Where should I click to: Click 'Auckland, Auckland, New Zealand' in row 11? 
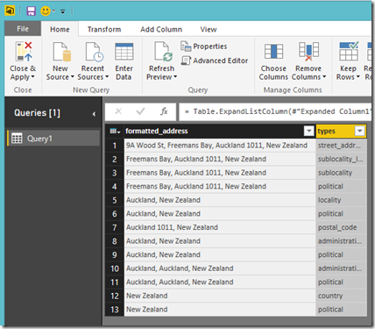(x=220, y=282)
